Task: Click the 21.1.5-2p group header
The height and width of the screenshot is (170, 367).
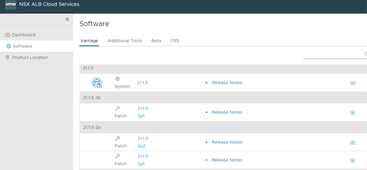Action: (x=223, y=127)
